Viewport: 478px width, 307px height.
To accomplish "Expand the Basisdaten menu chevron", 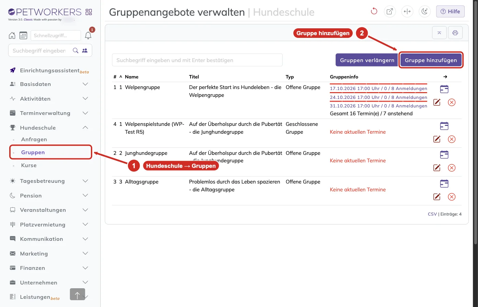I will [x=85, y=84].
